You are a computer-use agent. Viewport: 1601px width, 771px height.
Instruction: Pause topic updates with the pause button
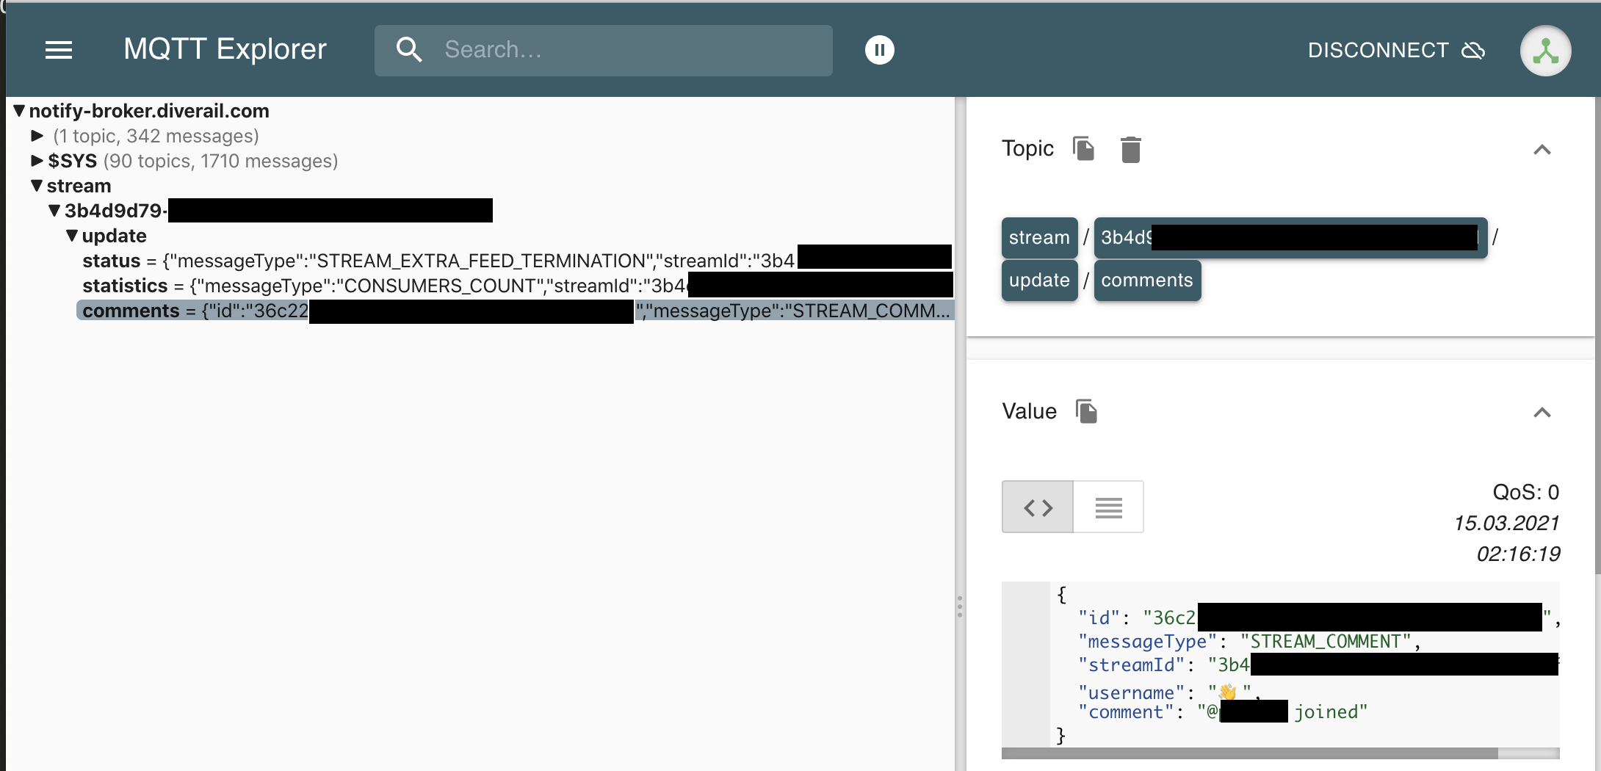point(879,50)
